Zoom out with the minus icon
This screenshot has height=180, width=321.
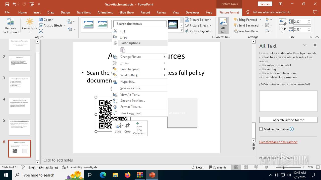tap(274, 167)
